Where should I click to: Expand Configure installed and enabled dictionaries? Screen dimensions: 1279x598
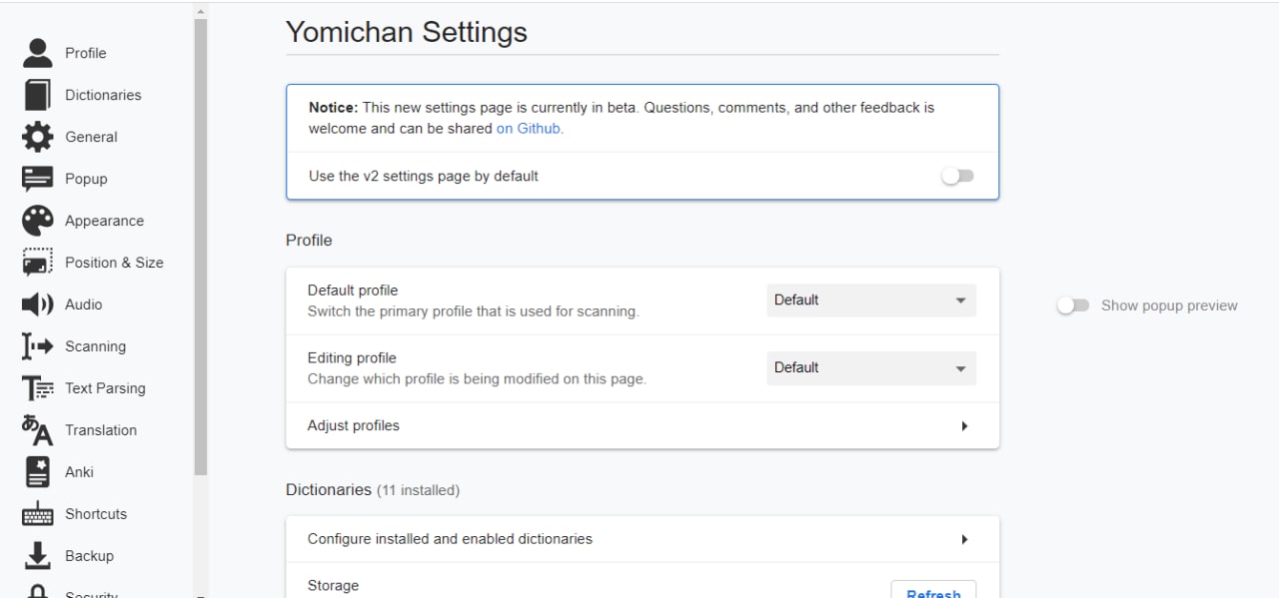(x=642, y=539)
